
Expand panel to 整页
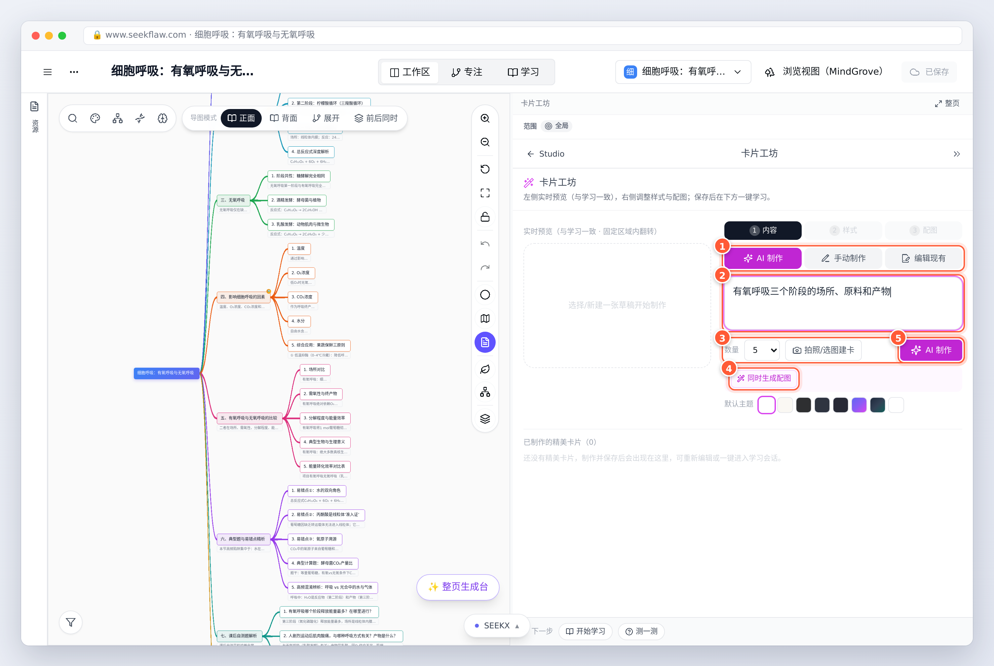click(947, 103)
